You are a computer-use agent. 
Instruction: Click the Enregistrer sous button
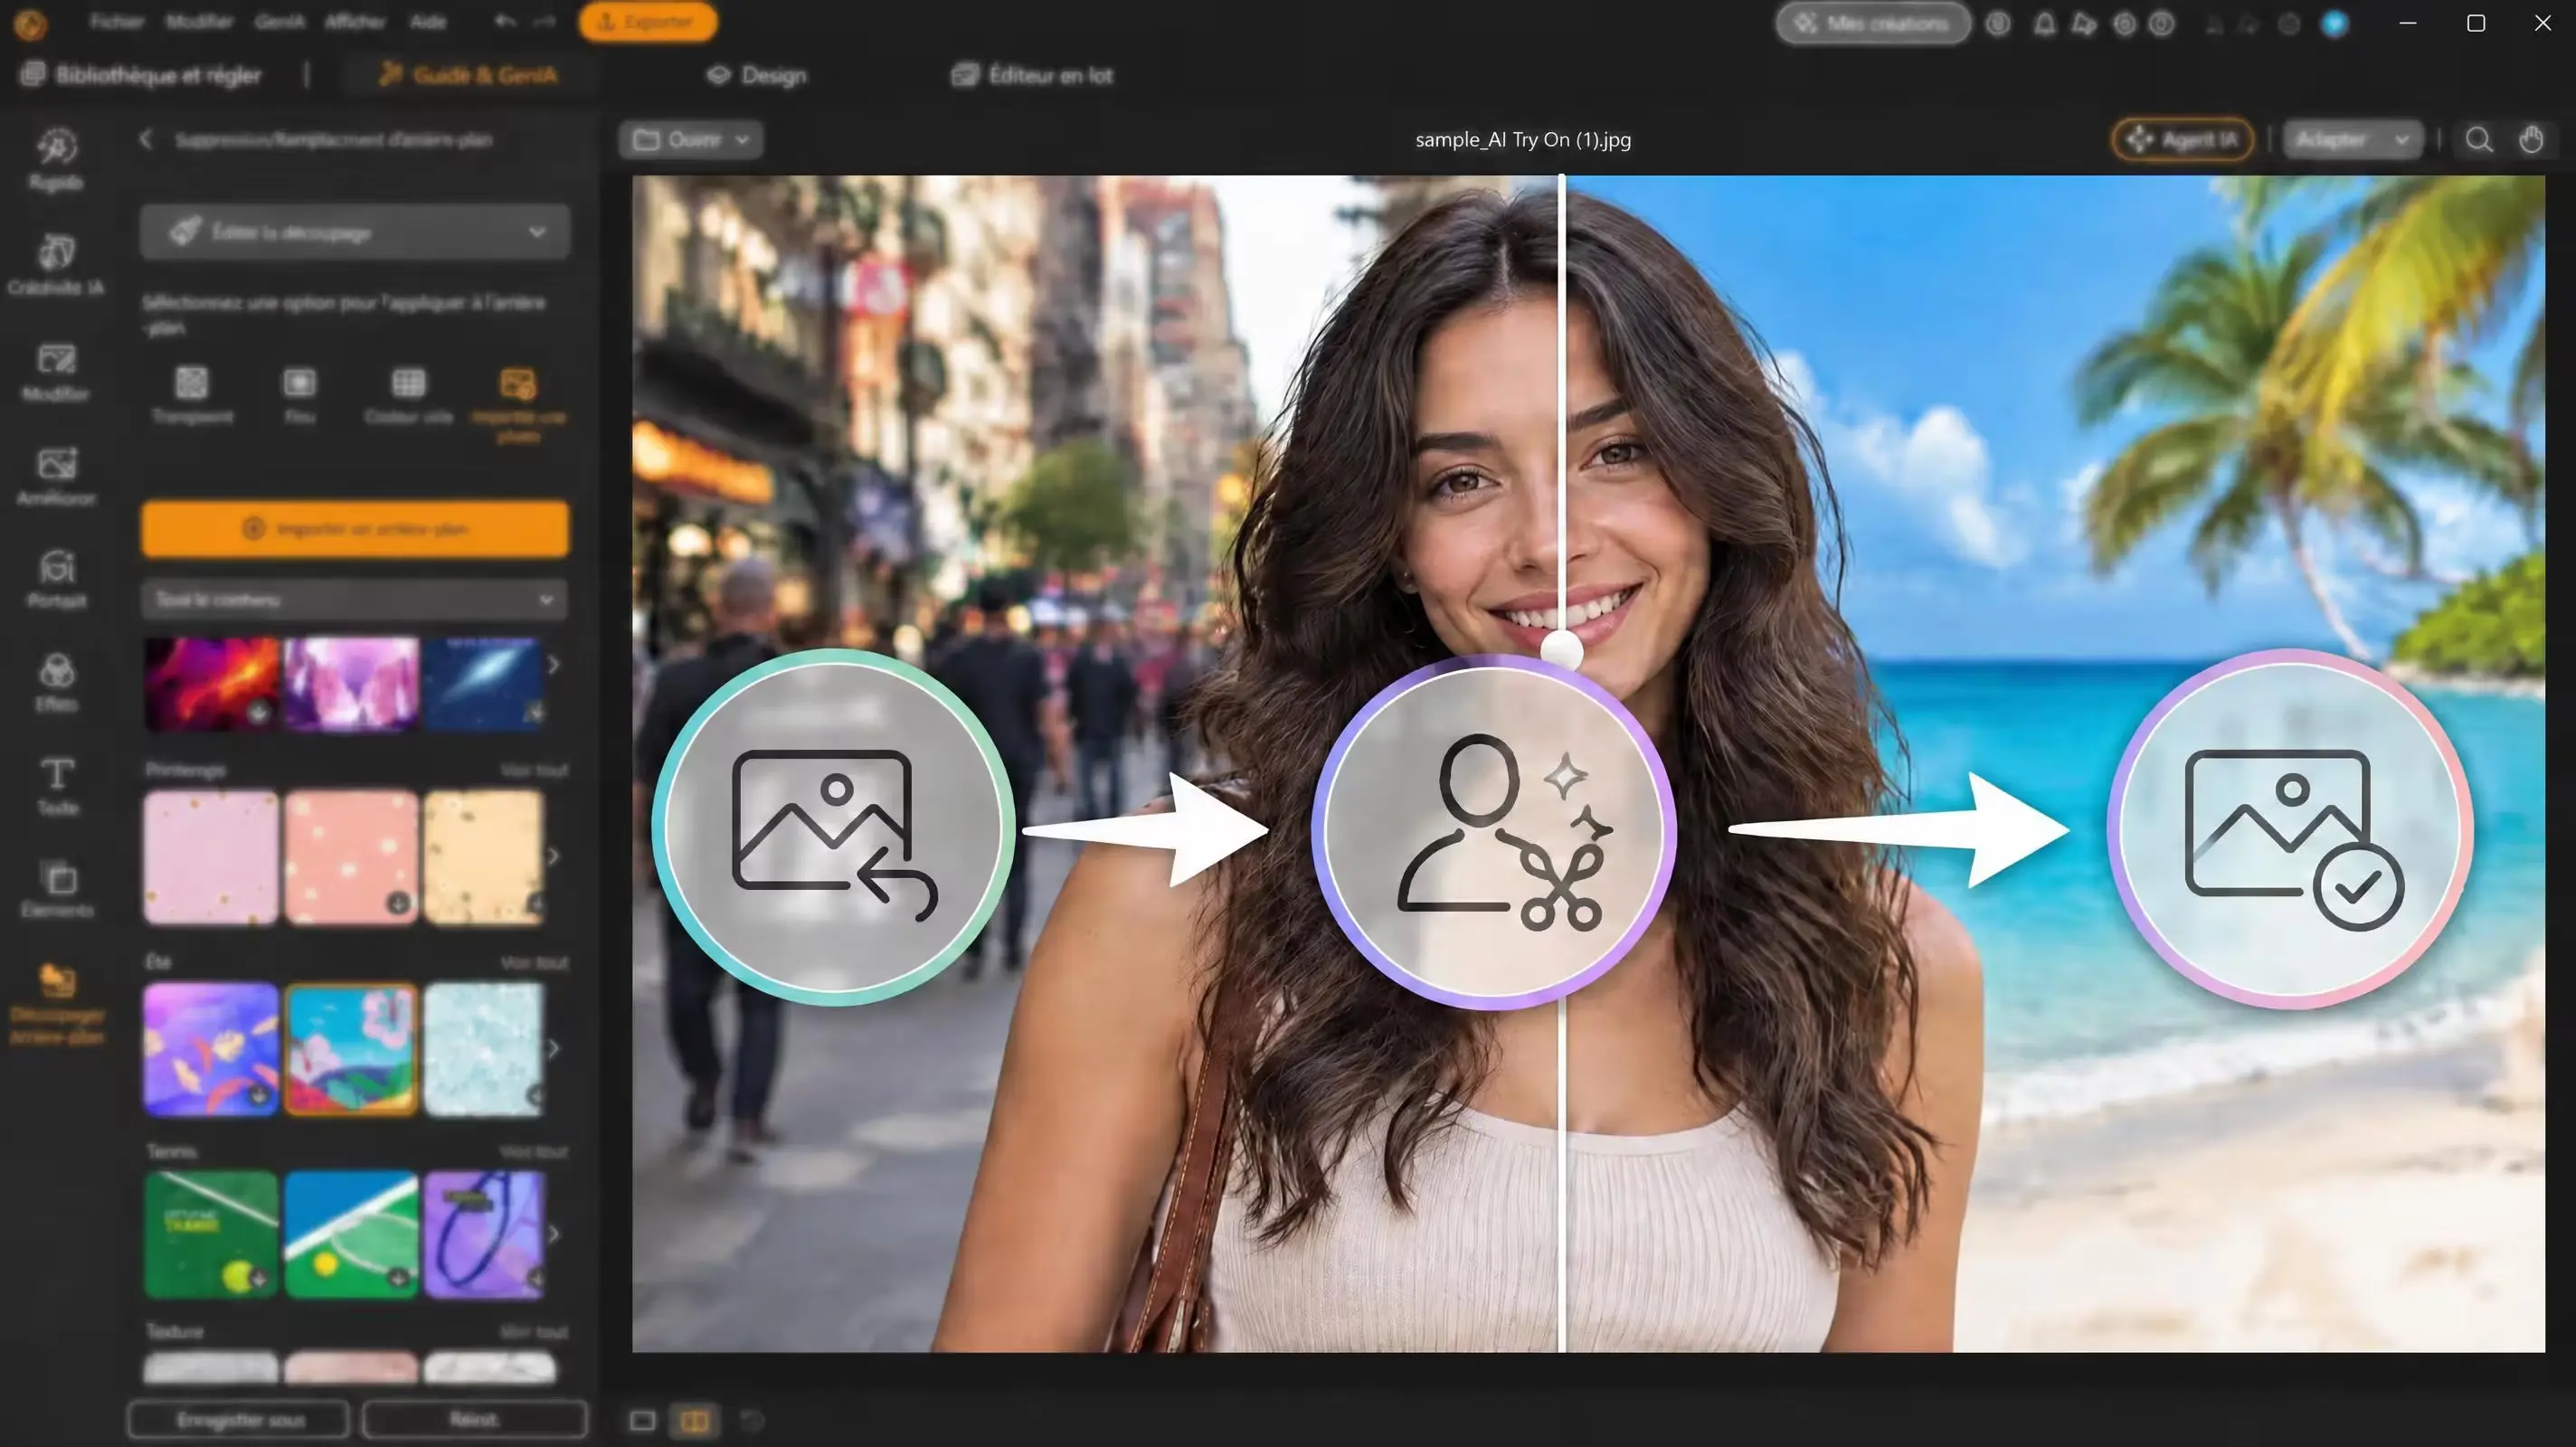point(239,1419)
